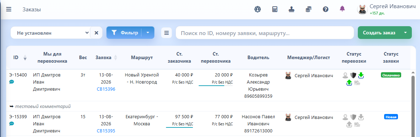Screen dimensions: 420x137
Task: Click the Оплачено status badge
Action: tap(391, 75)
